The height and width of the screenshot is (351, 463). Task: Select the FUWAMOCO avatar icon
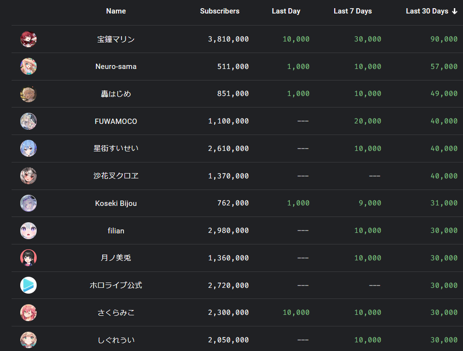28,121
